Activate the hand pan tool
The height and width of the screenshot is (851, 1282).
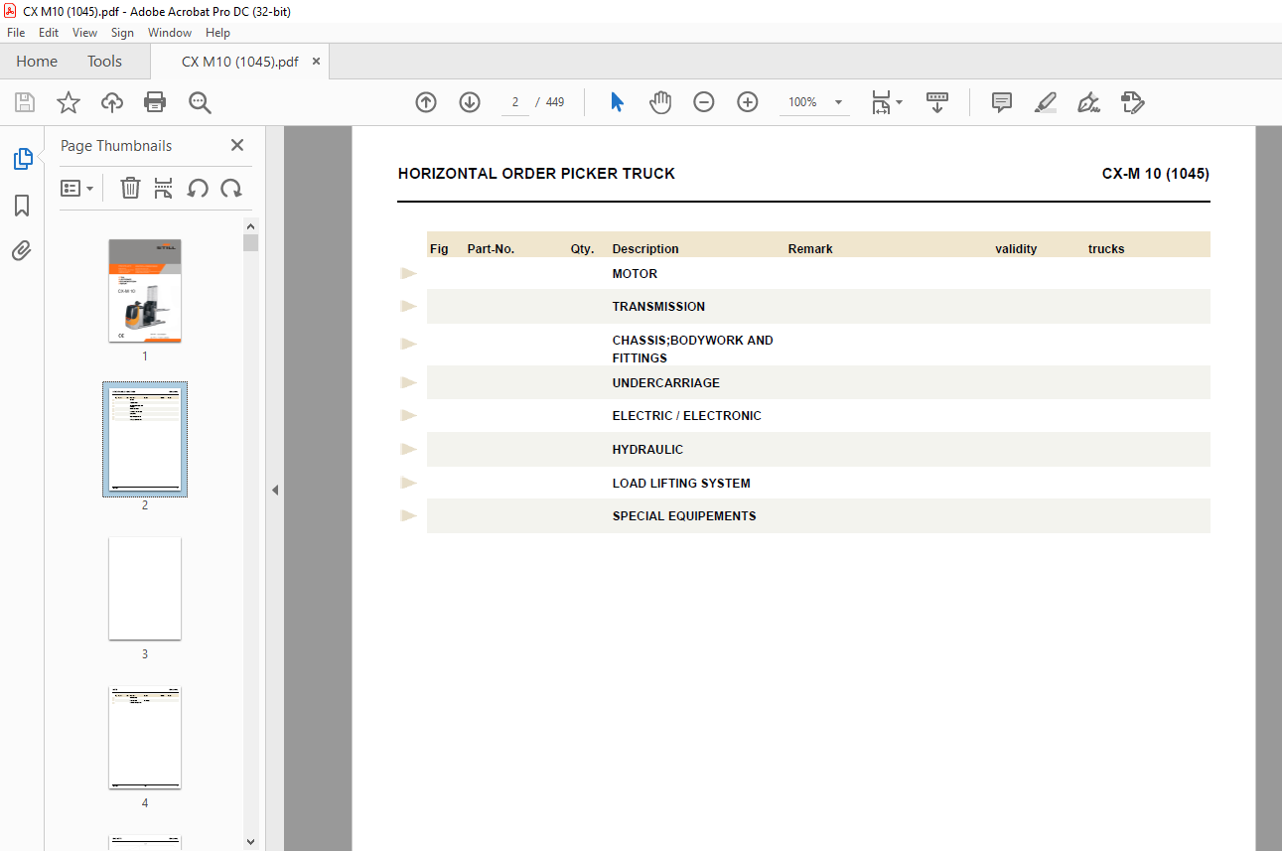(660, 102)
